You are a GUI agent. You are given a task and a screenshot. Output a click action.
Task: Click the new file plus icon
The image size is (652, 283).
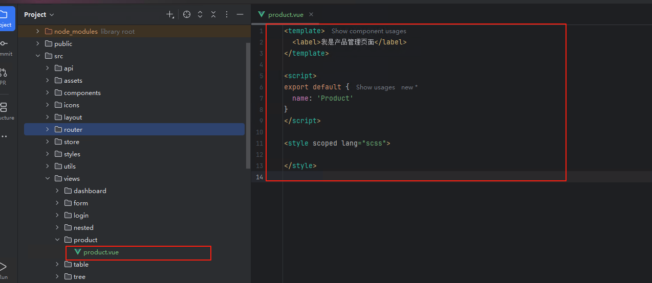tap(170, 15)
